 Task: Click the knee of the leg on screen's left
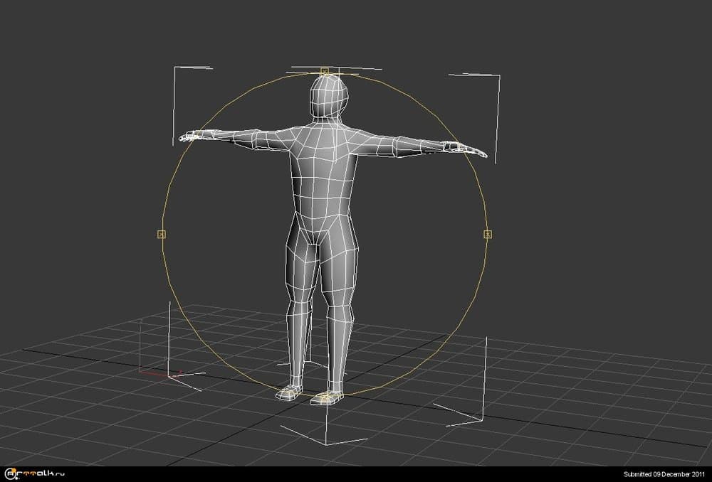click(x=298, y=300)
